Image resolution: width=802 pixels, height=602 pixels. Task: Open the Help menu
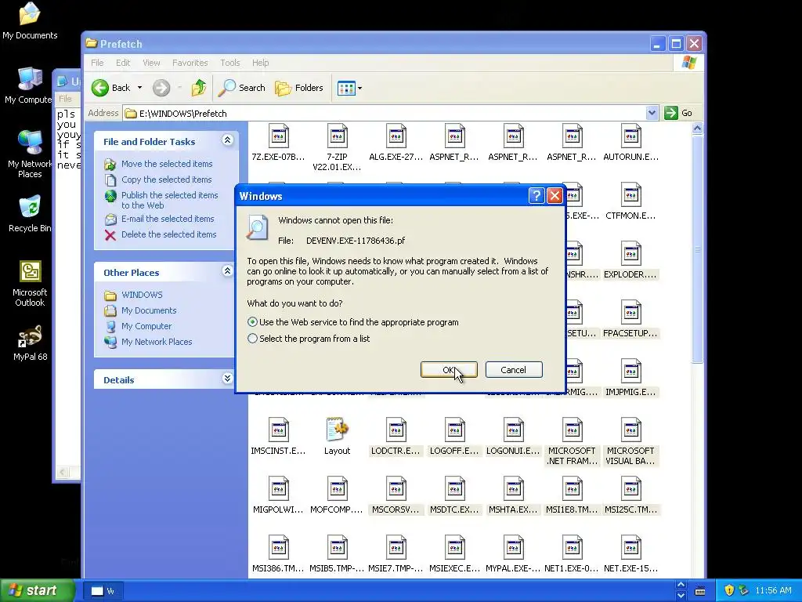click(260, 63)
